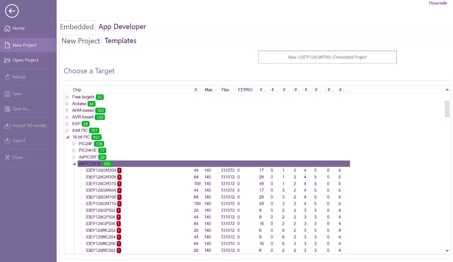Select the 33EP128GM710 chip row

214,204
